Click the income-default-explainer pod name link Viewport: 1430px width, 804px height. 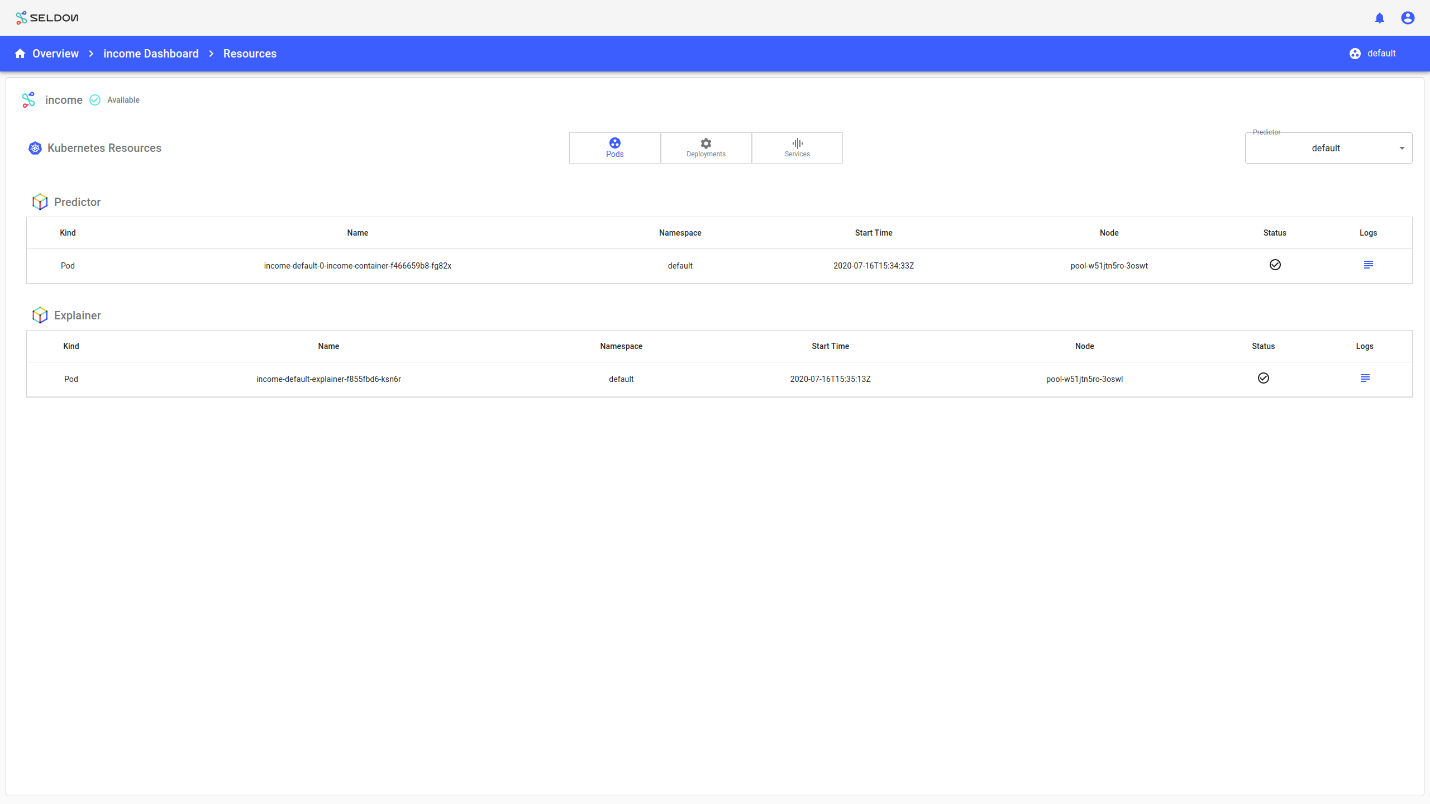click(x=327, y=379)
